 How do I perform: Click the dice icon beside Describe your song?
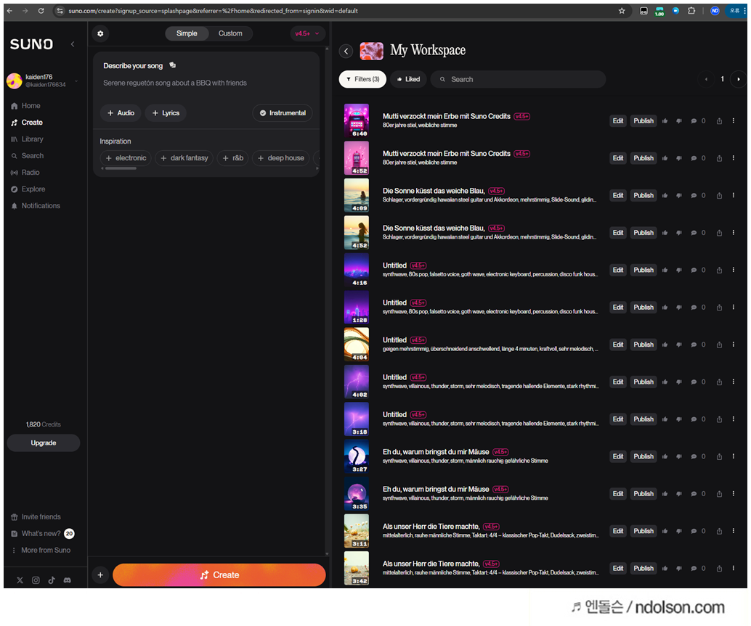pos(173,65)
